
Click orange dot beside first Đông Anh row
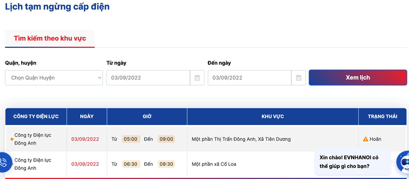(x=12, y=139)
